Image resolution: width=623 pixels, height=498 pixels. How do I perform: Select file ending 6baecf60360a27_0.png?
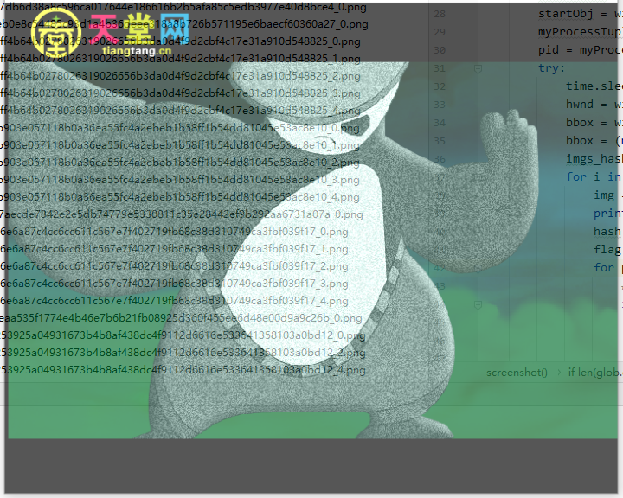click(184, 24)
